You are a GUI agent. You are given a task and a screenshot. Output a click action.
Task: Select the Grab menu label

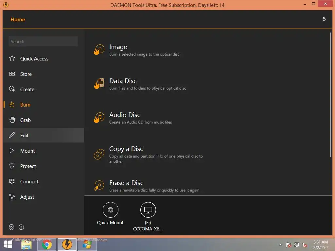point(26,120)
